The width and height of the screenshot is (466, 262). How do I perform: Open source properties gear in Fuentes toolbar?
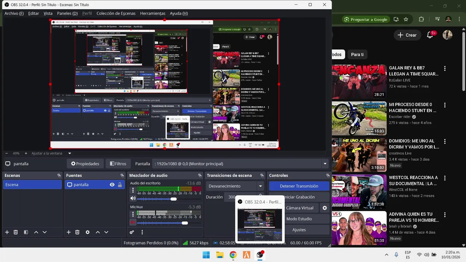pyautogui.click(x=87, y=232)
